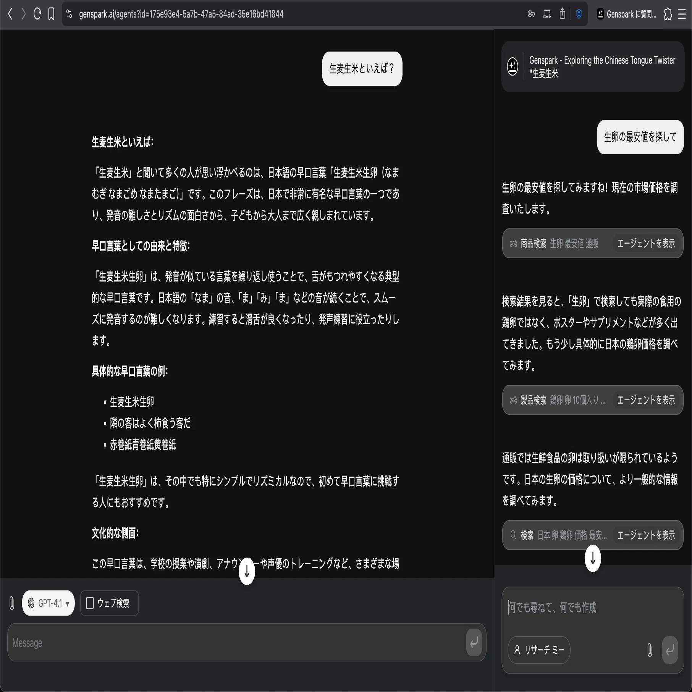The height and width of the screenshot is (692, 692).
Task: Click the Genspark logo in side panel header
Action: click(x=513, y=66)
